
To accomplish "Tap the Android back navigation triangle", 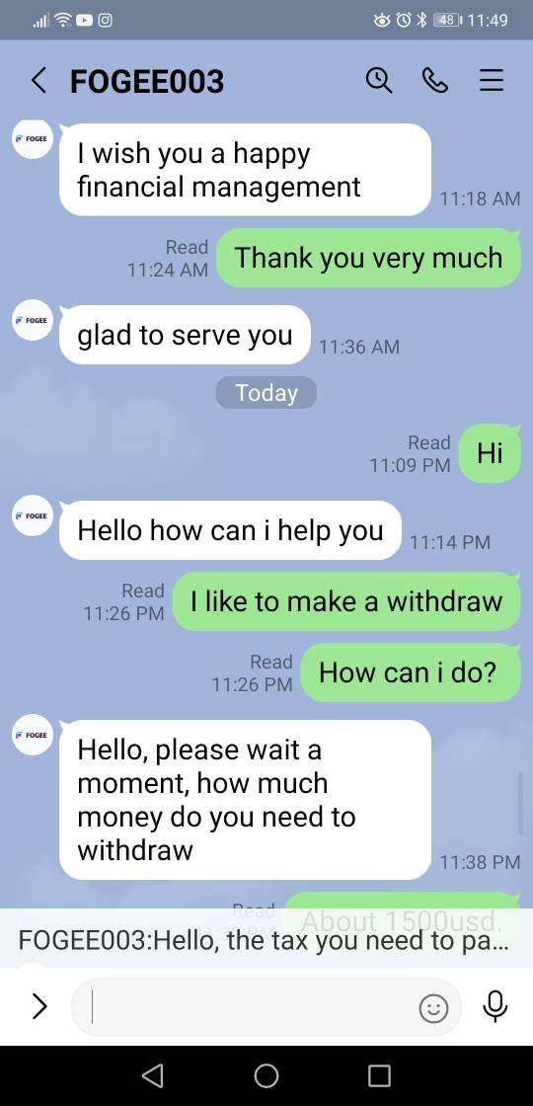I will [x=152, y=1075].
